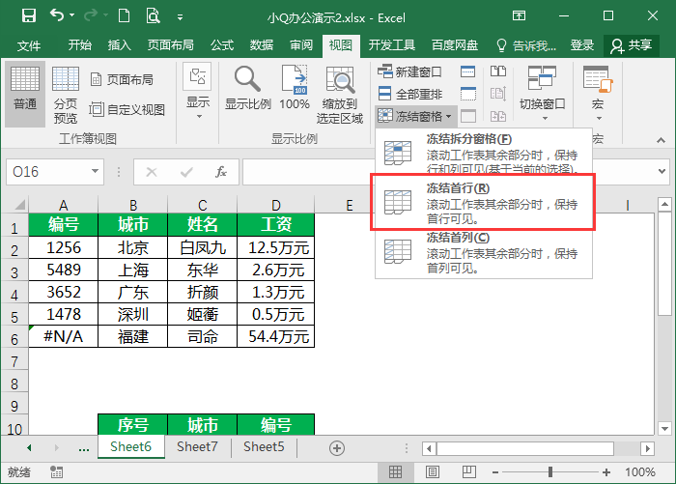Choose 冻结首列(C) menu option
The height and width of the screenshot is (484, 676).
[x=484, y=252]
